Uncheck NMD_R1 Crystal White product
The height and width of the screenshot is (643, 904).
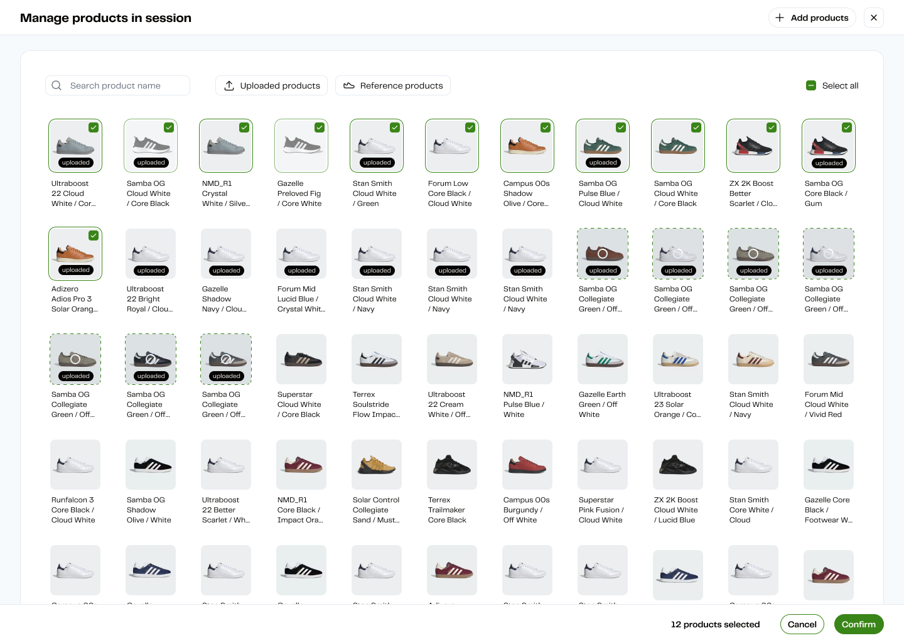[244, 127]
